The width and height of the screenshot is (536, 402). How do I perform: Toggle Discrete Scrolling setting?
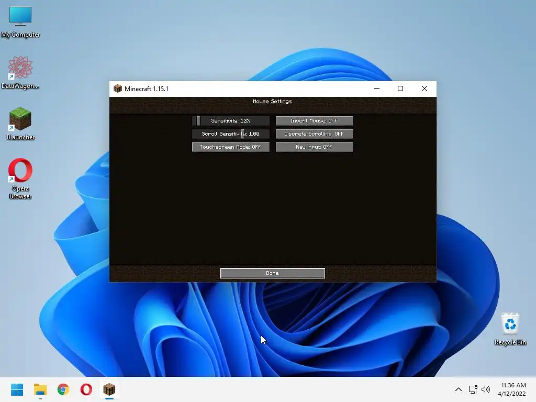click(x=314, y=133)
